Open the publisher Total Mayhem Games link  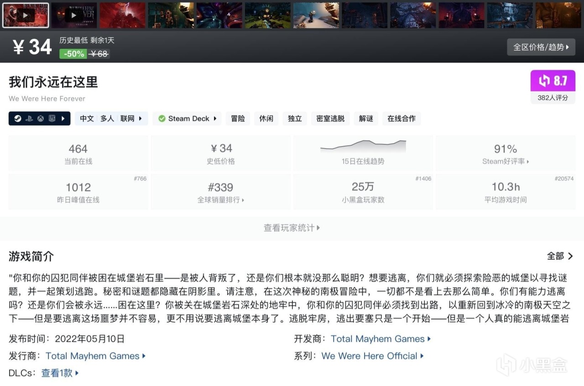point(96,356)
